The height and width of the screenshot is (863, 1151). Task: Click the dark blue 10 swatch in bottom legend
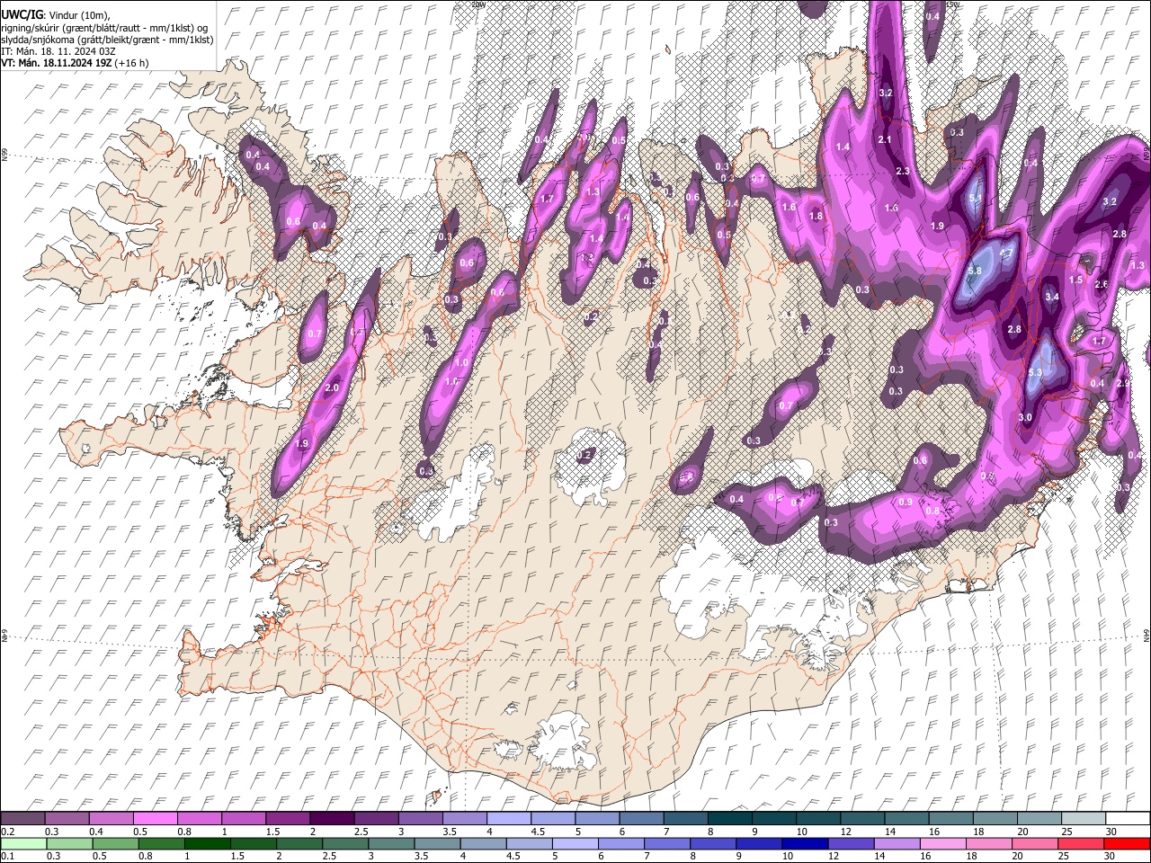coord(806,843)
